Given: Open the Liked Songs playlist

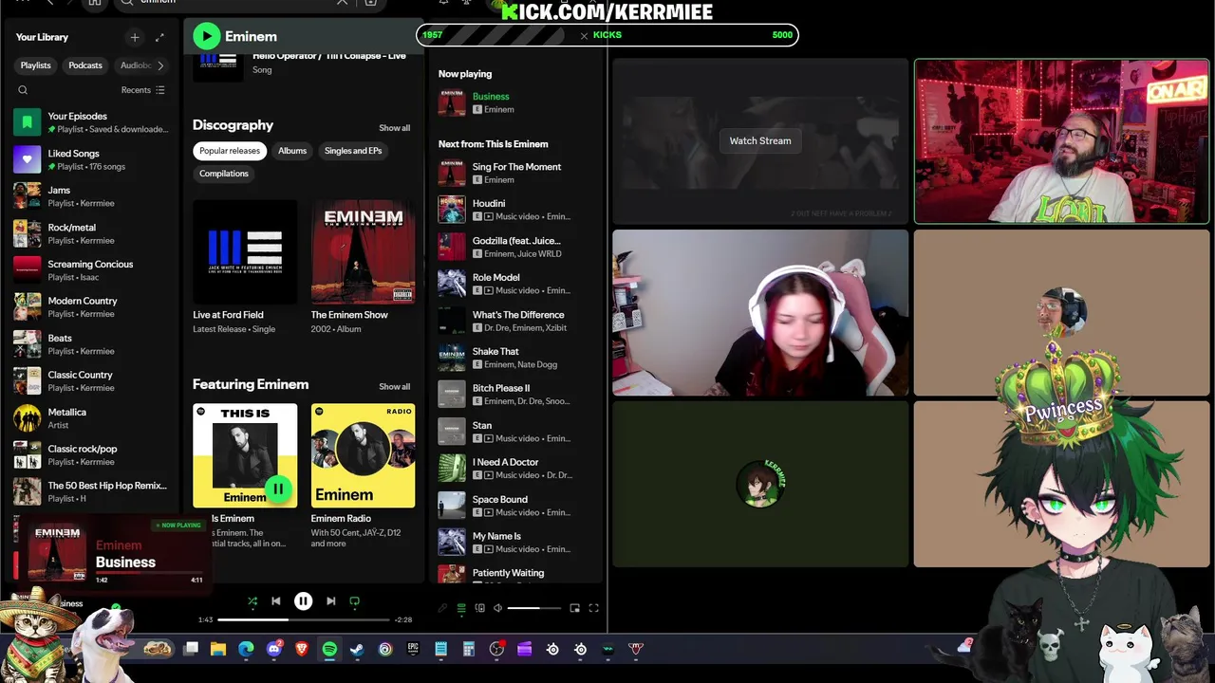Looking at the screenshot, I should (x=93, y=159).
